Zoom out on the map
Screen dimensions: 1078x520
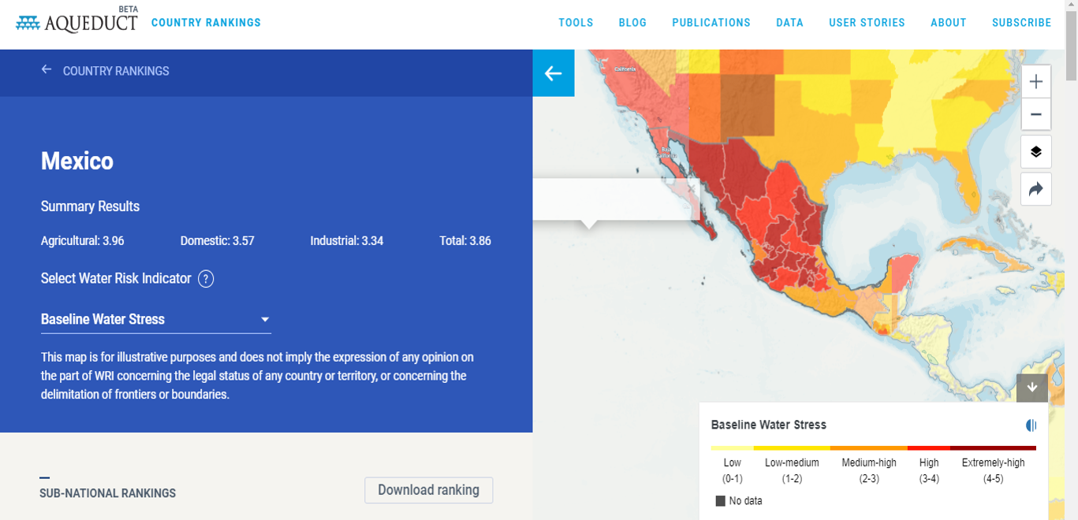click(1035, 114)
